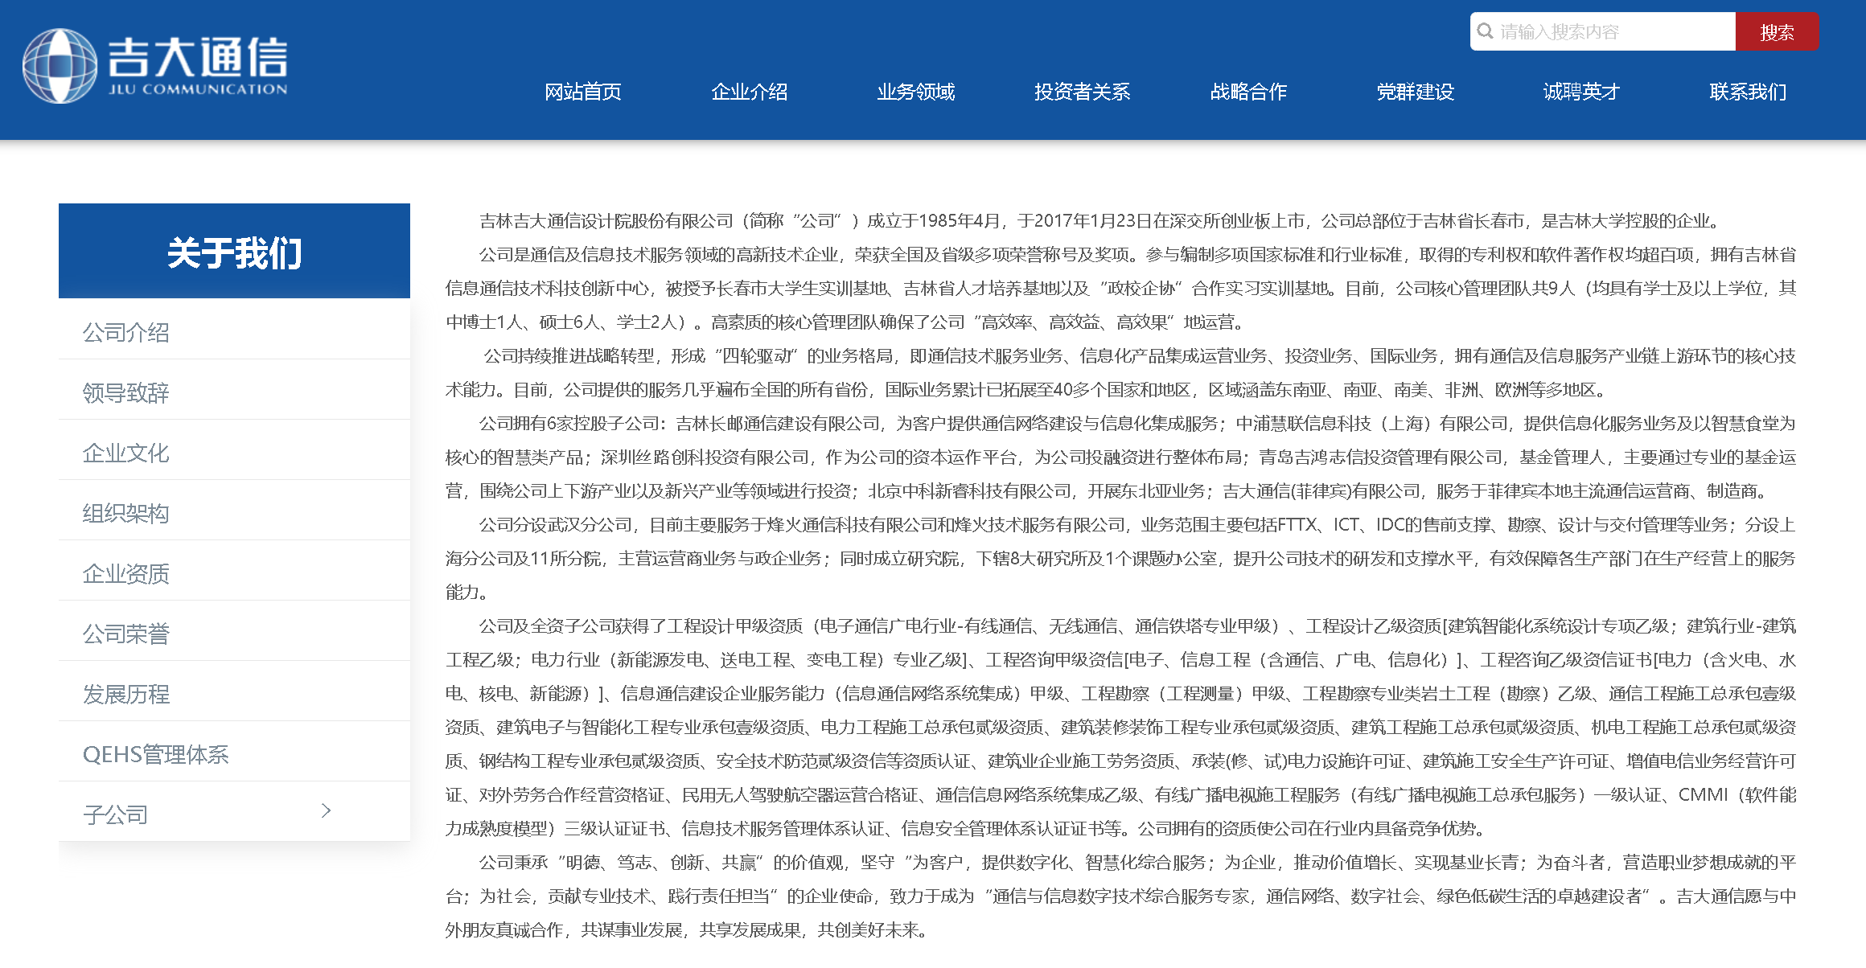
Task: Click the paragraph beginning 公司持续推进战略转型
Action: click(x=1120, y=372)
